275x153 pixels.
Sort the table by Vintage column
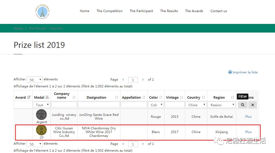(x=174, y=97)
